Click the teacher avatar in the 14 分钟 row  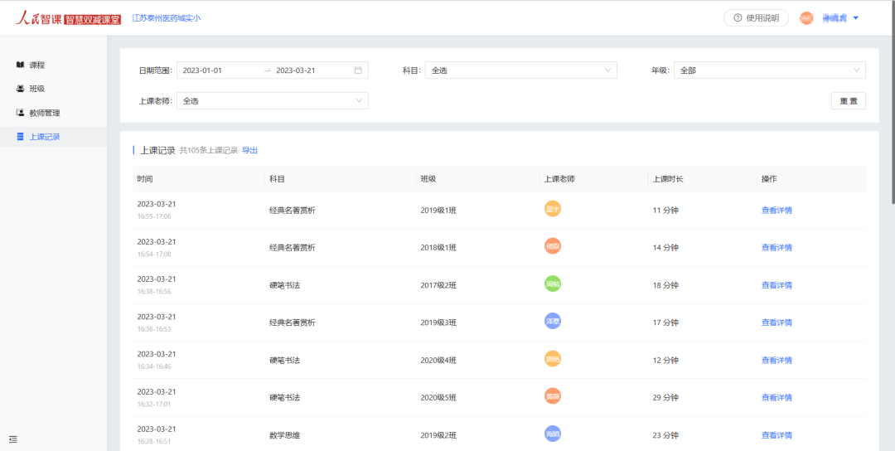pyautogui.click(x=553, y=246)
